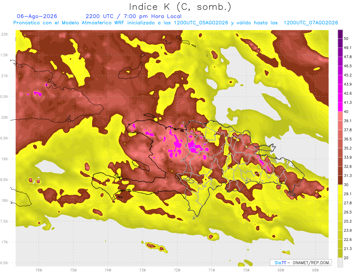Image resolution: width=354 pixels, height=274 pixels.
Task: Click the colorbar value '39.1'
Action: (x=348, y=121)
